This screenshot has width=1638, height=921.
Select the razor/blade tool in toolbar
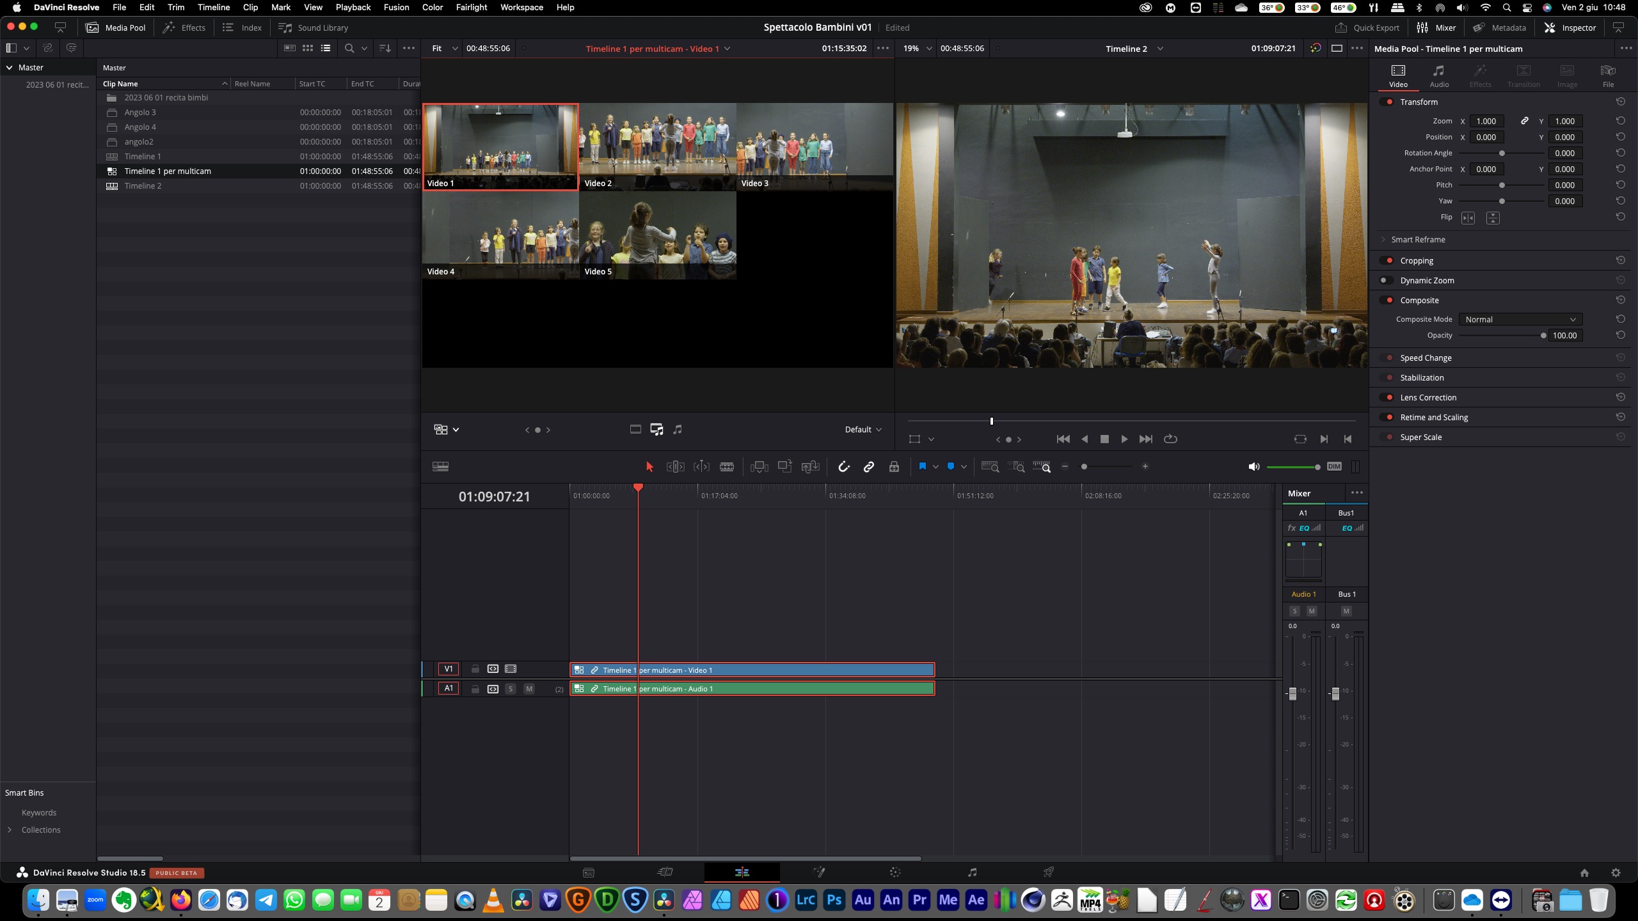tap(728, 467)
